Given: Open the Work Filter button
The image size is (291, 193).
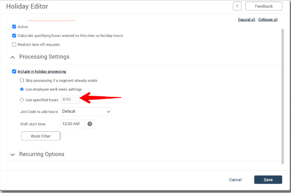Looking at the screenshot, I should tap(40, 136).
